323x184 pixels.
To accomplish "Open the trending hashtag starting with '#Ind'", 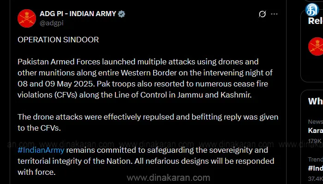I will (x=316, y=168).
